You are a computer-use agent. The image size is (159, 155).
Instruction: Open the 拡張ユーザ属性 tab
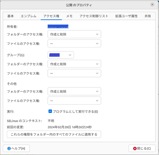pyautogui.click(x=126, y=16)
